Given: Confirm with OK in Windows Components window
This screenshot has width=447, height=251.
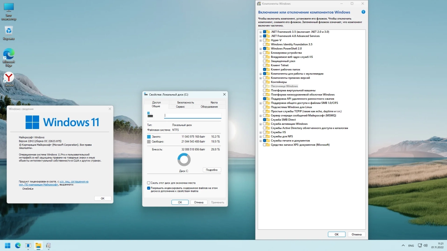Looking at the screenshot, I should [337, 234].
